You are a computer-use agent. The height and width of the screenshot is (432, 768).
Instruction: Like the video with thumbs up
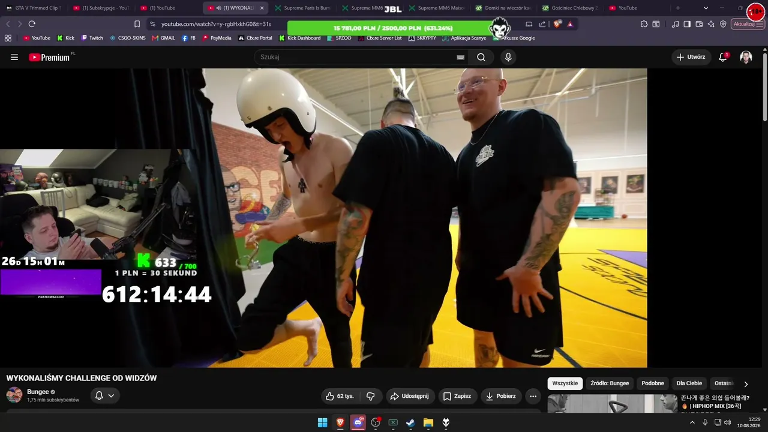point(340,396)
